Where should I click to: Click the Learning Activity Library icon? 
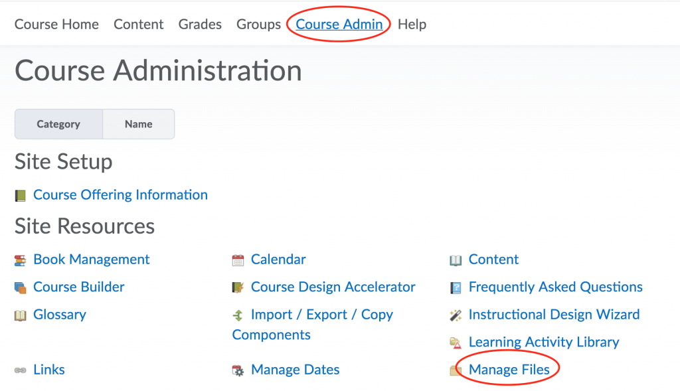456,342
